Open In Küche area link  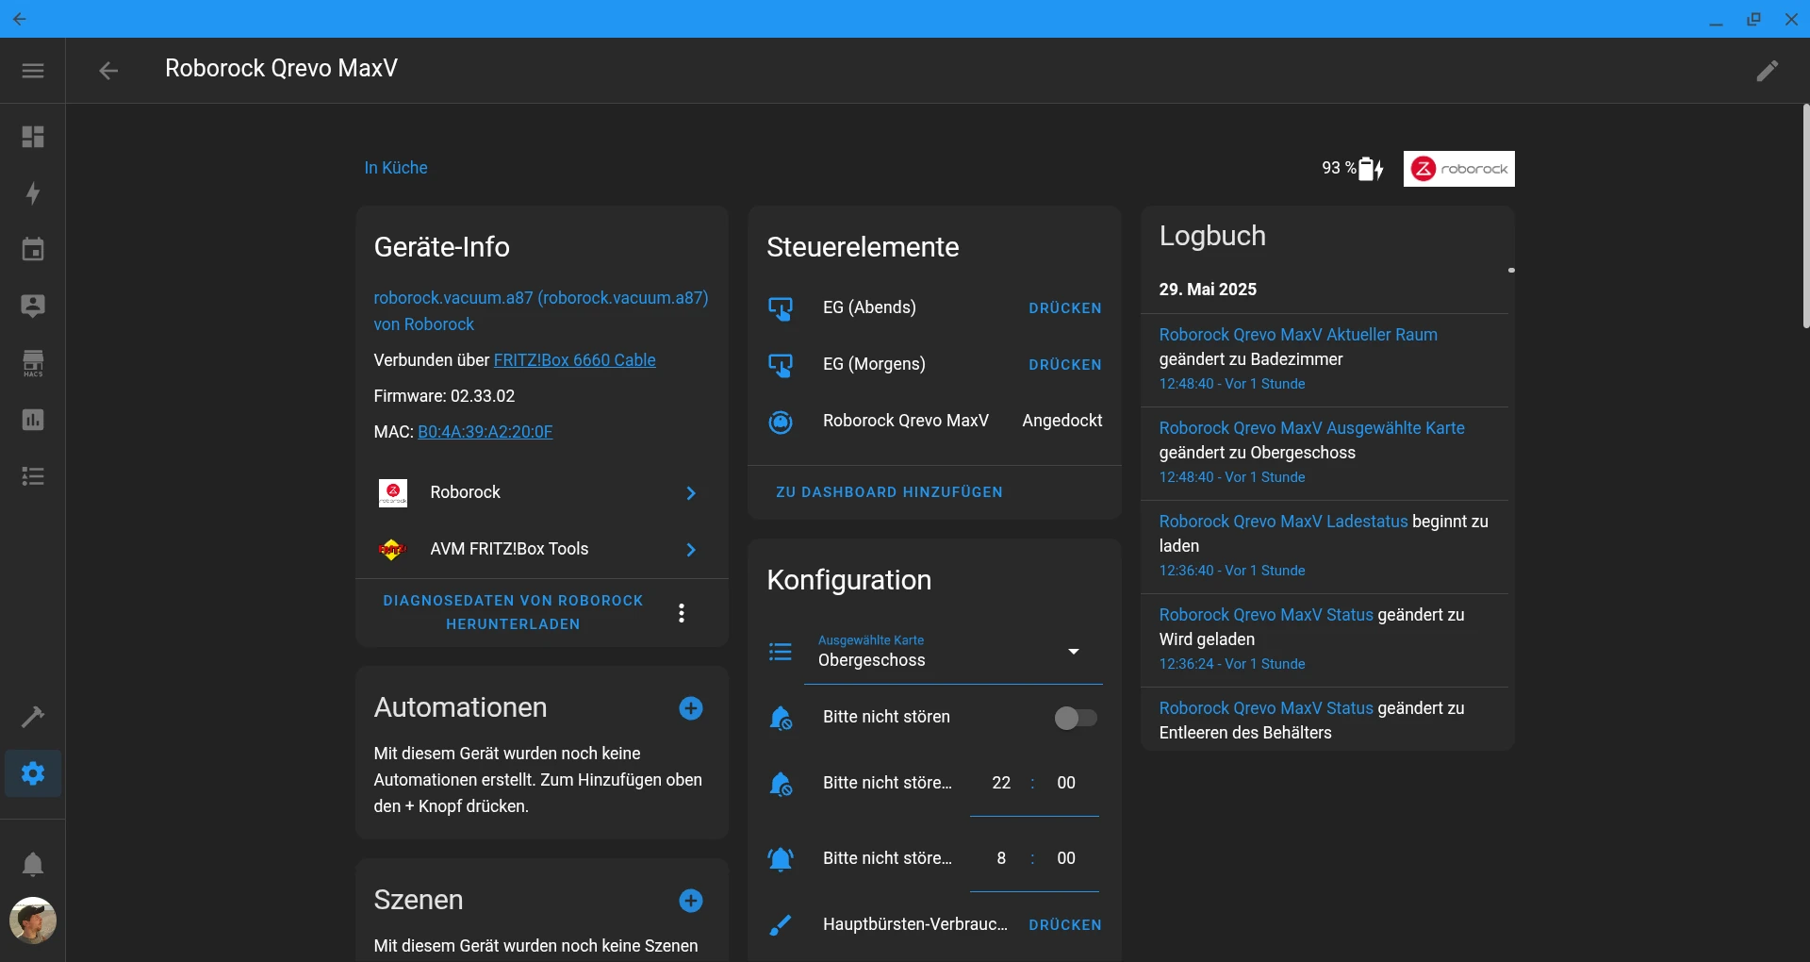coord(396,168)
